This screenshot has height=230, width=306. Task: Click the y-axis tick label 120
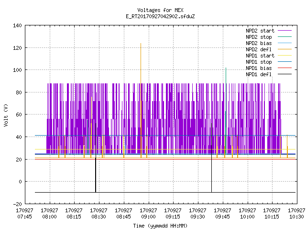click(17, 48)
